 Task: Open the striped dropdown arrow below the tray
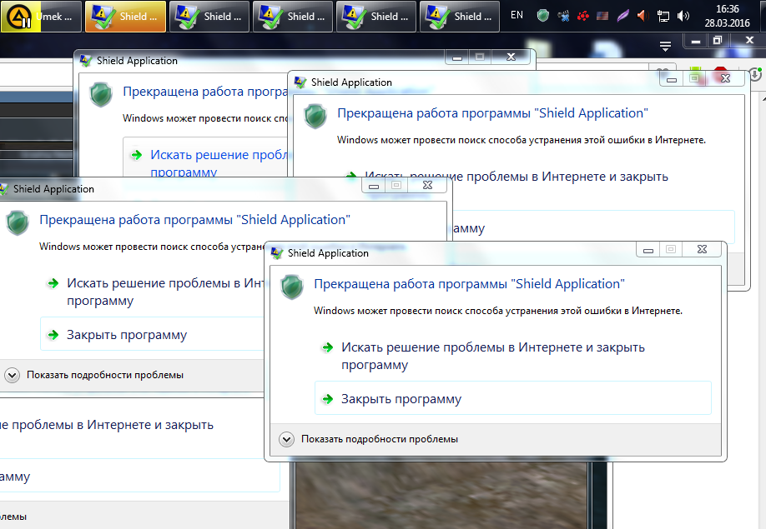pos(665,45)
